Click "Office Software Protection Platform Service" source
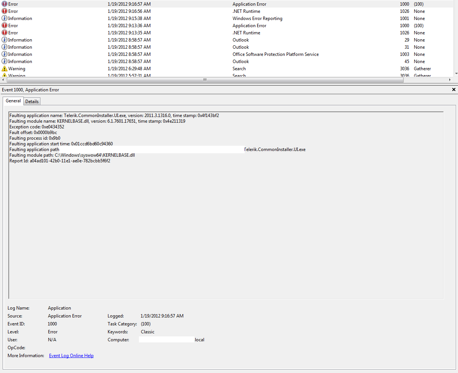The image size is (458, 373). 276,54
